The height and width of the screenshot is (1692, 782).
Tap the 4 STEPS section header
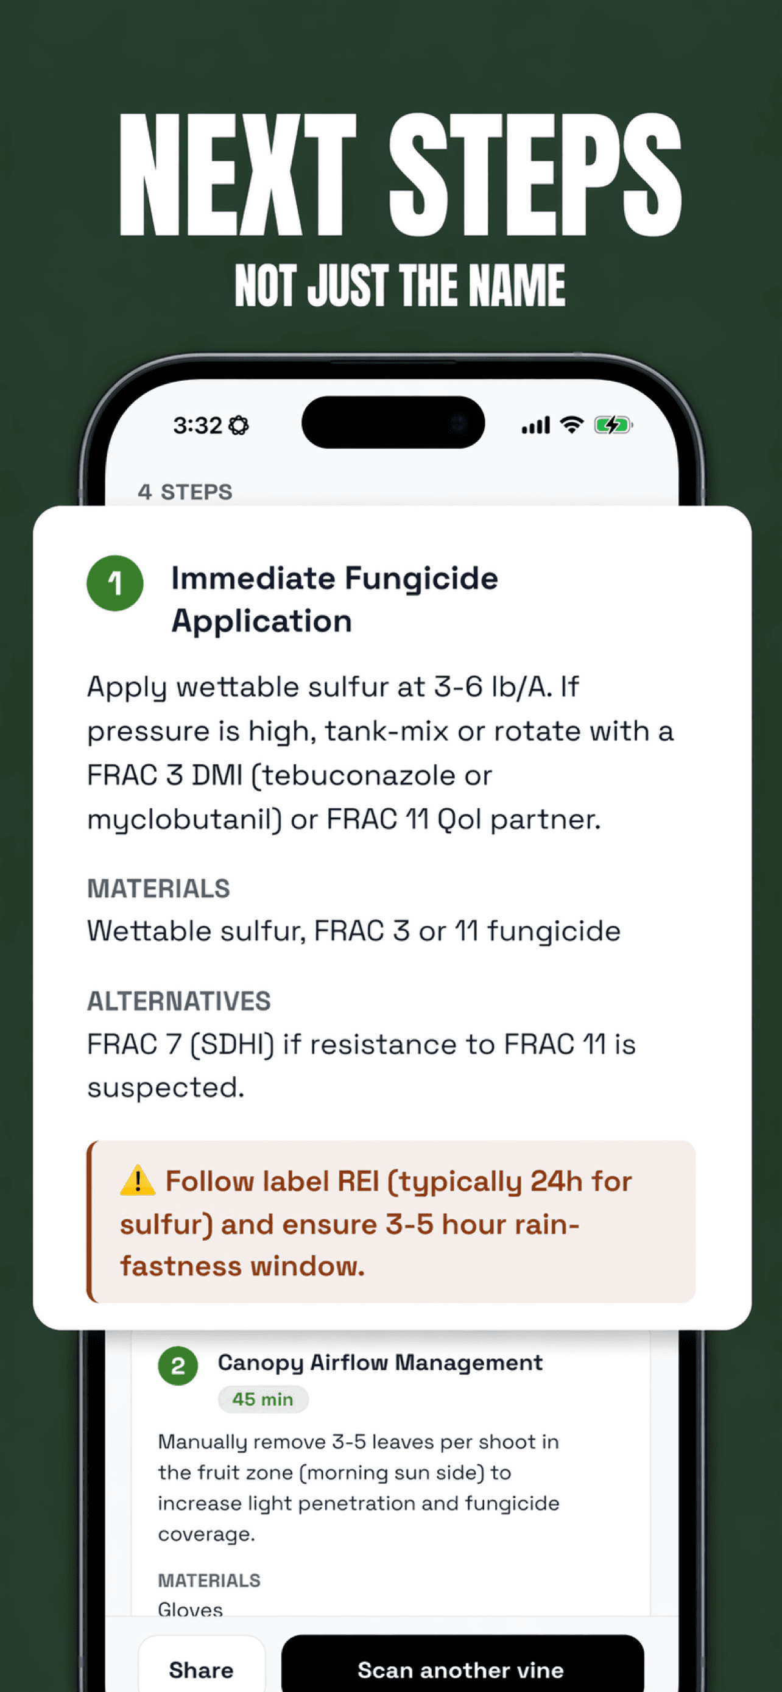(x=185, y=492)
